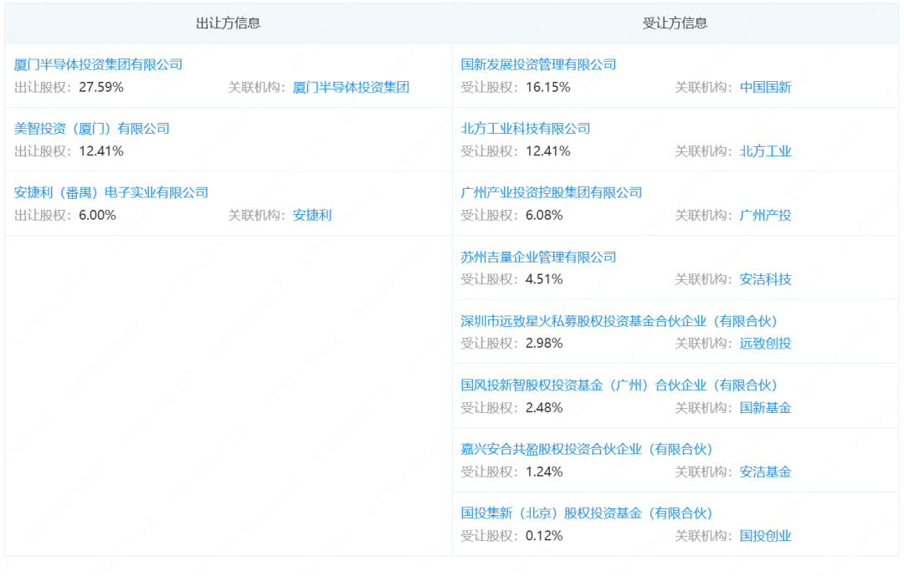The width and height of the screenshot is (904, 576).
Task: Open 安捷利（番禺）电子实业有限公司 link
Action: [x=111, y=192]
